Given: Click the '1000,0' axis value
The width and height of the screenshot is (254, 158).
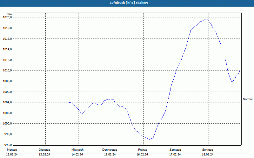Looking at the screenshot, I should point(7,124).
